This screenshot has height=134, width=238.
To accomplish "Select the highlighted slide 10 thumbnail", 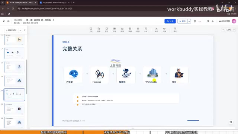I will (14, 95).
